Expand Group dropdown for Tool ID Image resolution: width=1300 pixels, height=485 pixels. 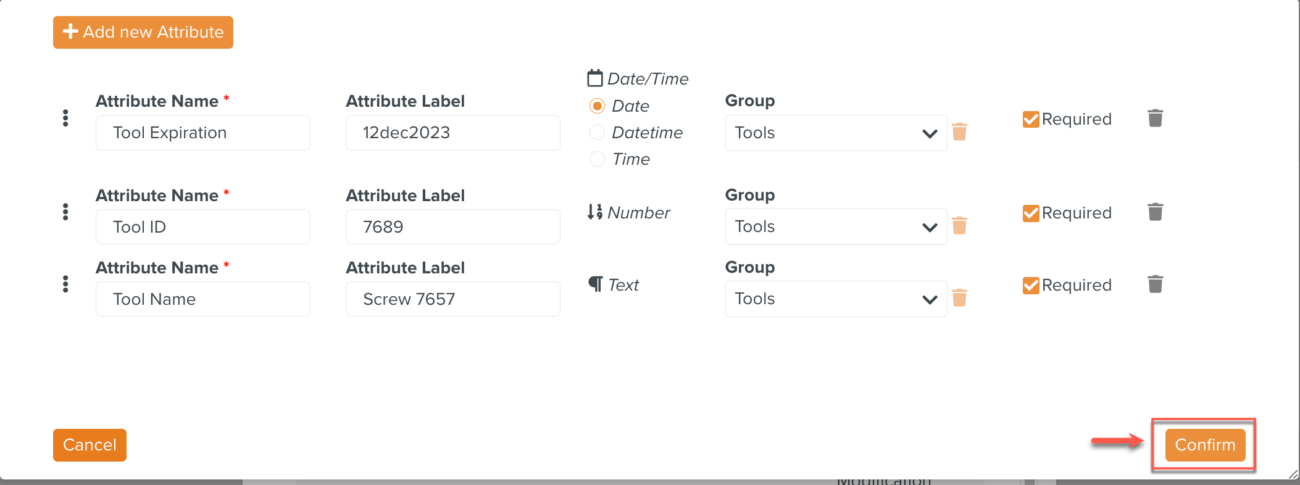[836, 226]
